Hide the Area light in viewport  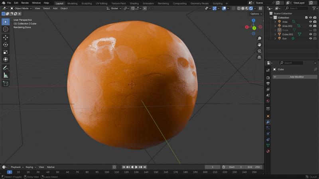coord(311,22)
